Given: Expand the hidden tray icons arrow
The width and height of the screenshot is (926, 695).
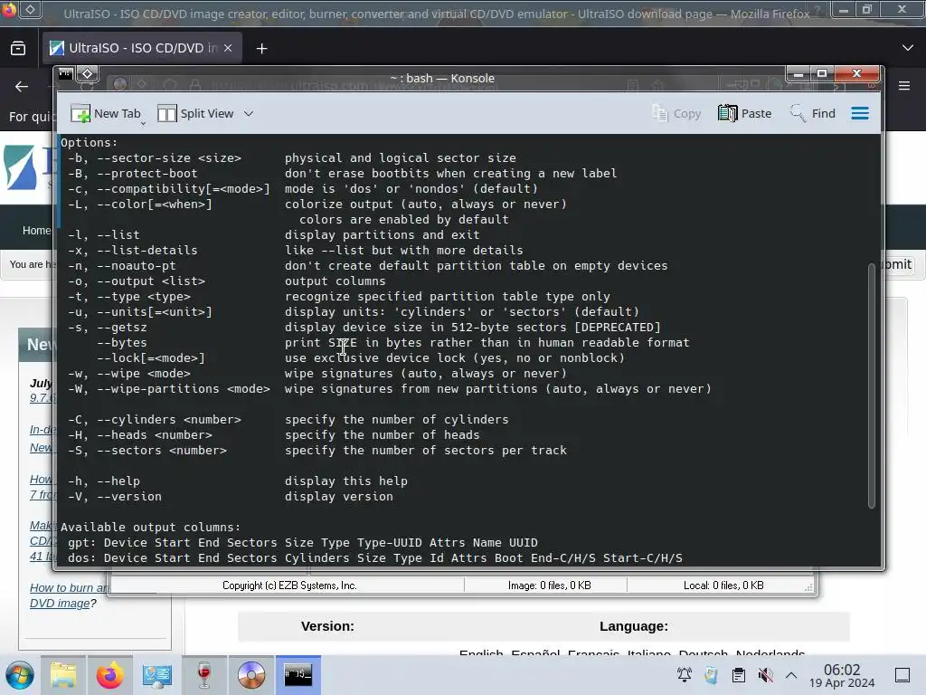Looking at the screenshot, I should [x=791, y=675].
